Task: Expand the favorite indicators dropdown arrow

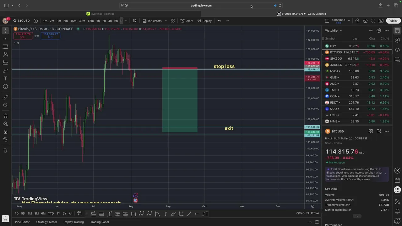Action: click(x=166, y=21)
